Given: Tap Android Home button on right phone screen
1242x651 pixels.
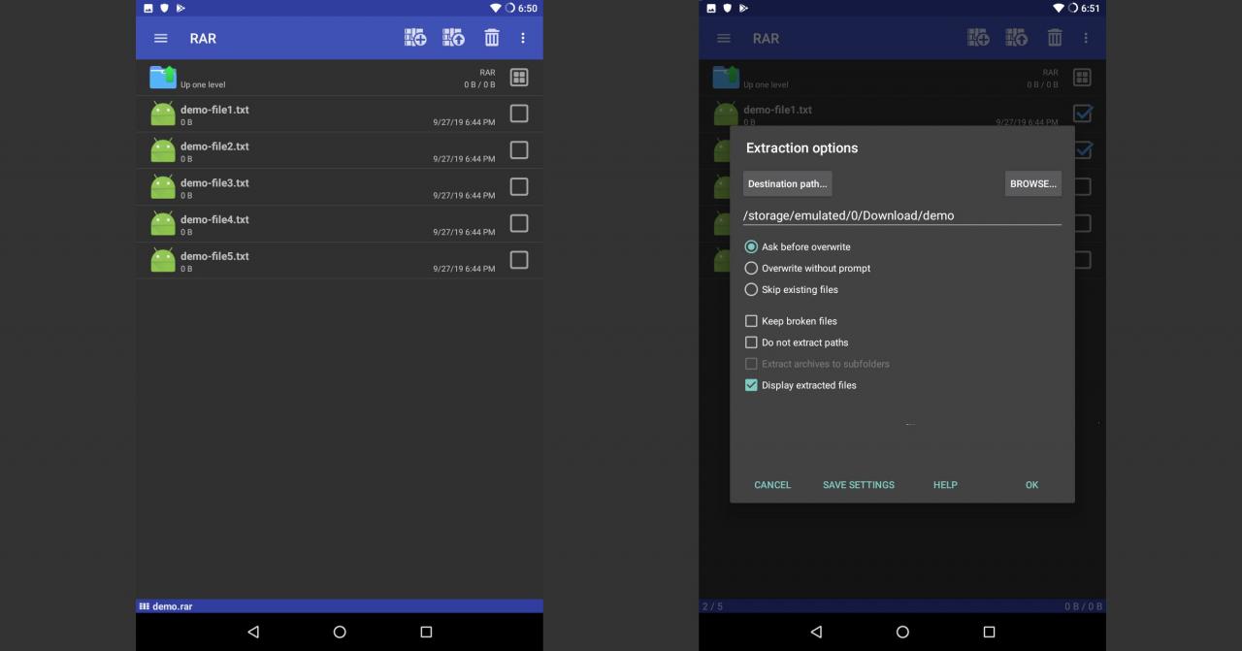Looking at the screenshot, I should pyautogui.click(x=902, y=632).
